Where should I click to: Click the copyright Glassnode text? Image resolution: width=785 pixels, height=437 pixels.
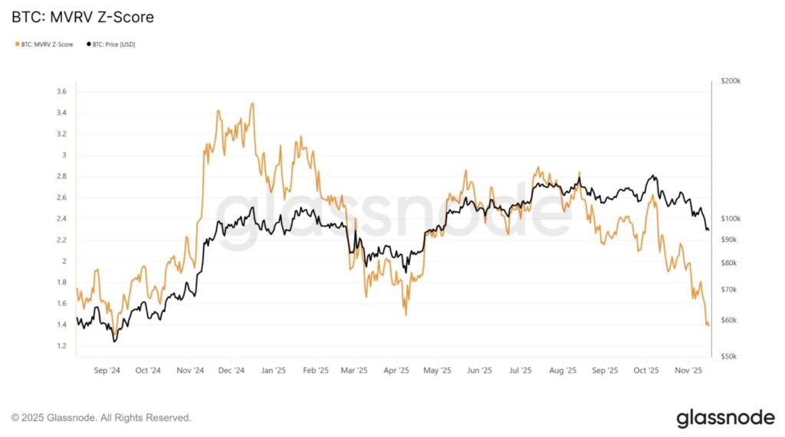(101, 418)
